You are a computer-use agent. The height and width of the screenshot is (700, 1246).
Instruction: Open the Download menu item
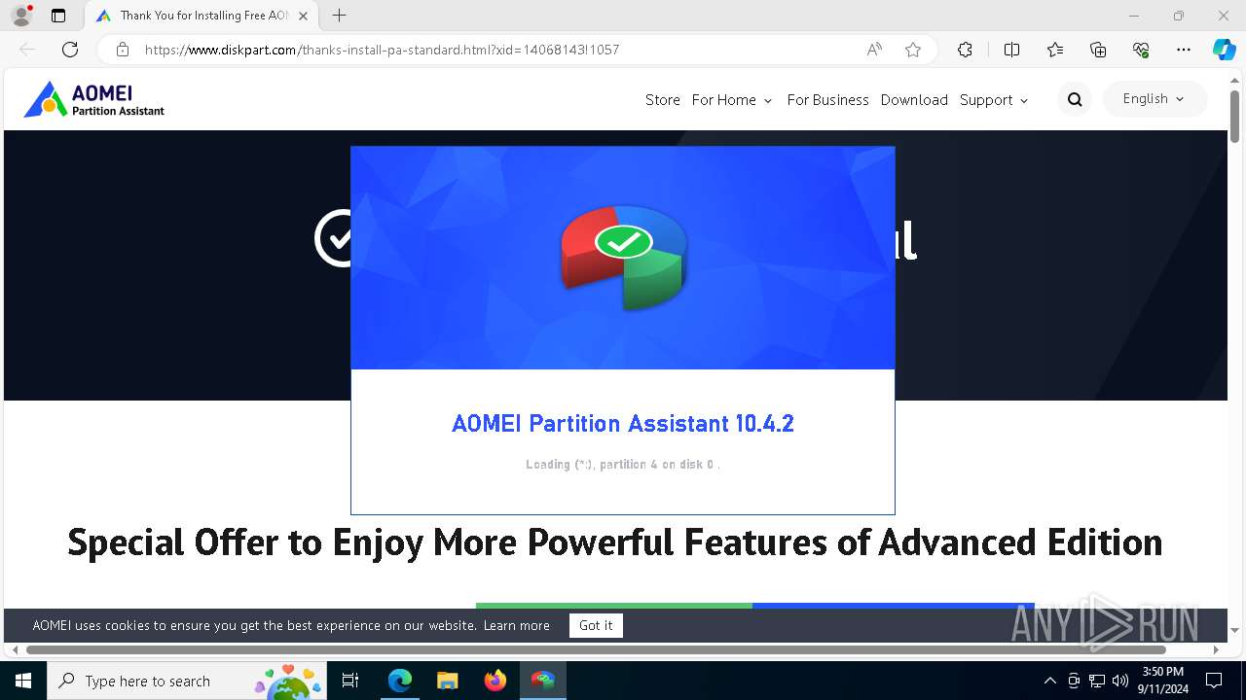pyautogui.click(x=914, y=100)
